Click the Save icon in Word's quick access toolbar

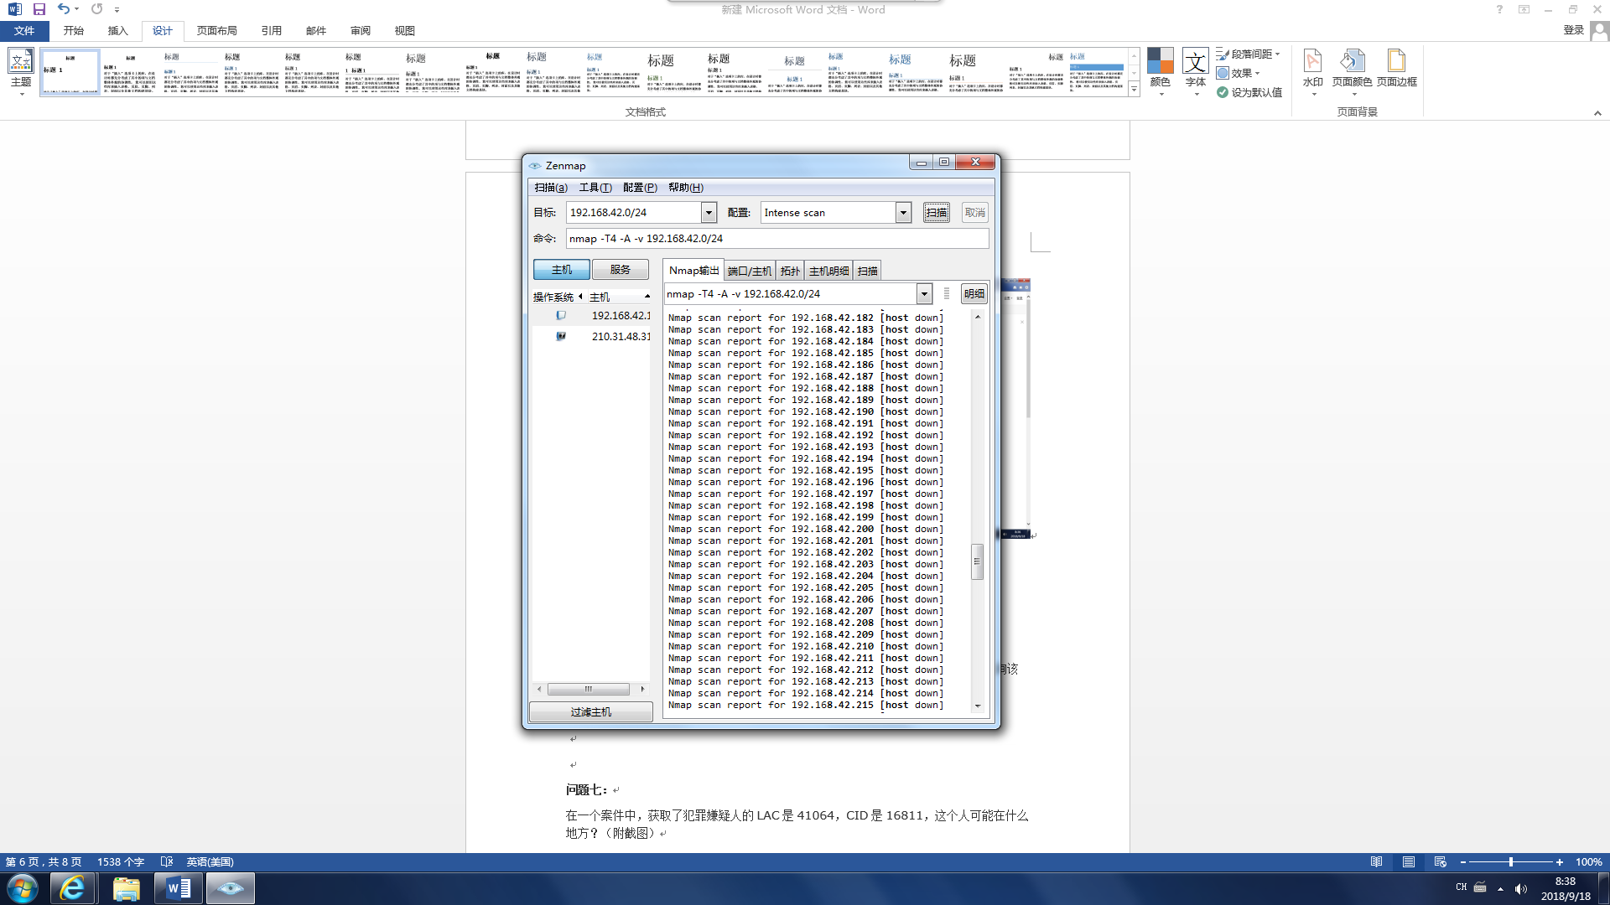(x=39, y=9)
